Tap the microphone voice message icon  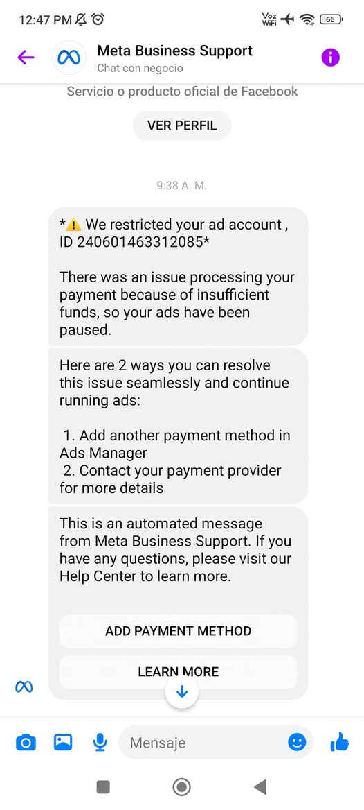[x=100, y=743]
